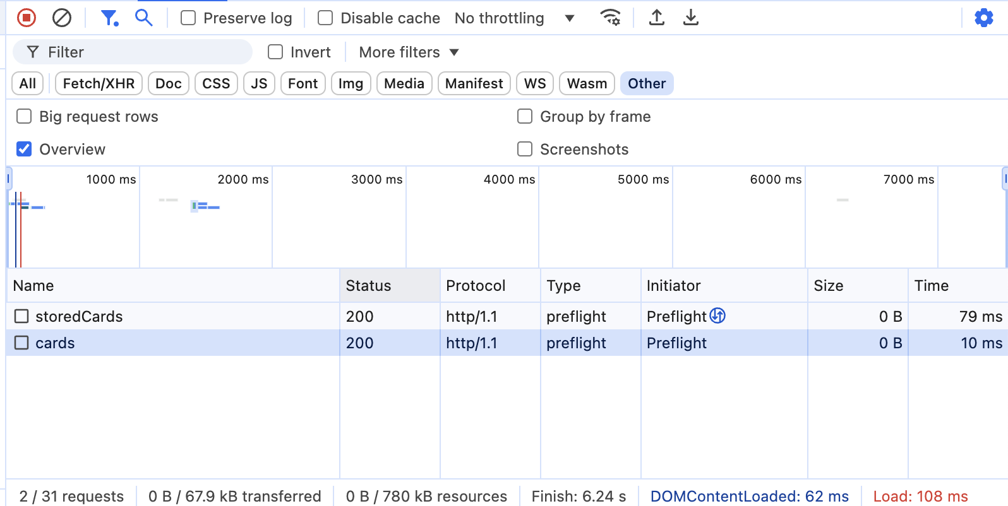Image resolution: width=1008 pixels, height=506 pixels.
Task: Open the network search magnifier
Action: 144,18
